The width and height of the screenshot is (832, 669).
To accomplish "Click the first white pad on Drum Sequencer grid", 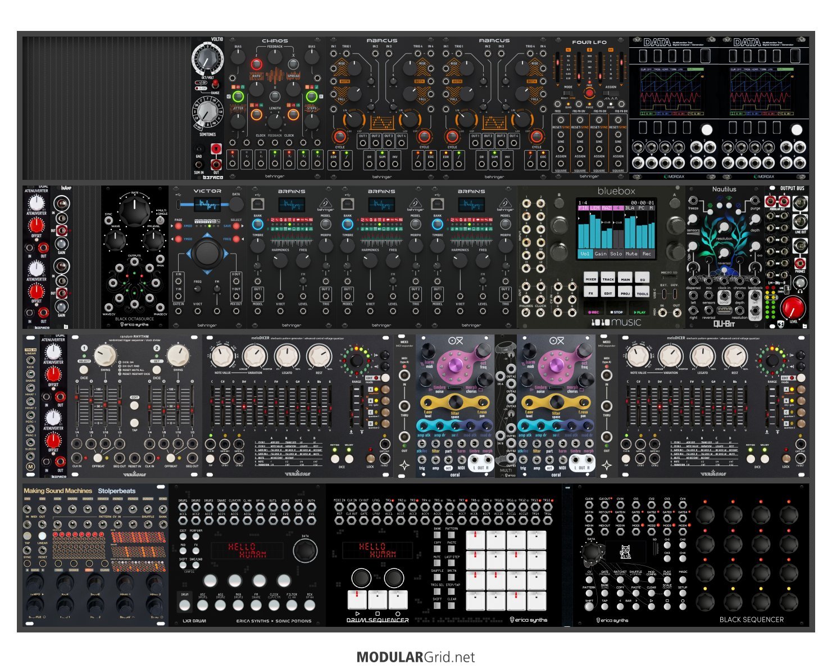I will pyautogui.click(x=475, y=540).
